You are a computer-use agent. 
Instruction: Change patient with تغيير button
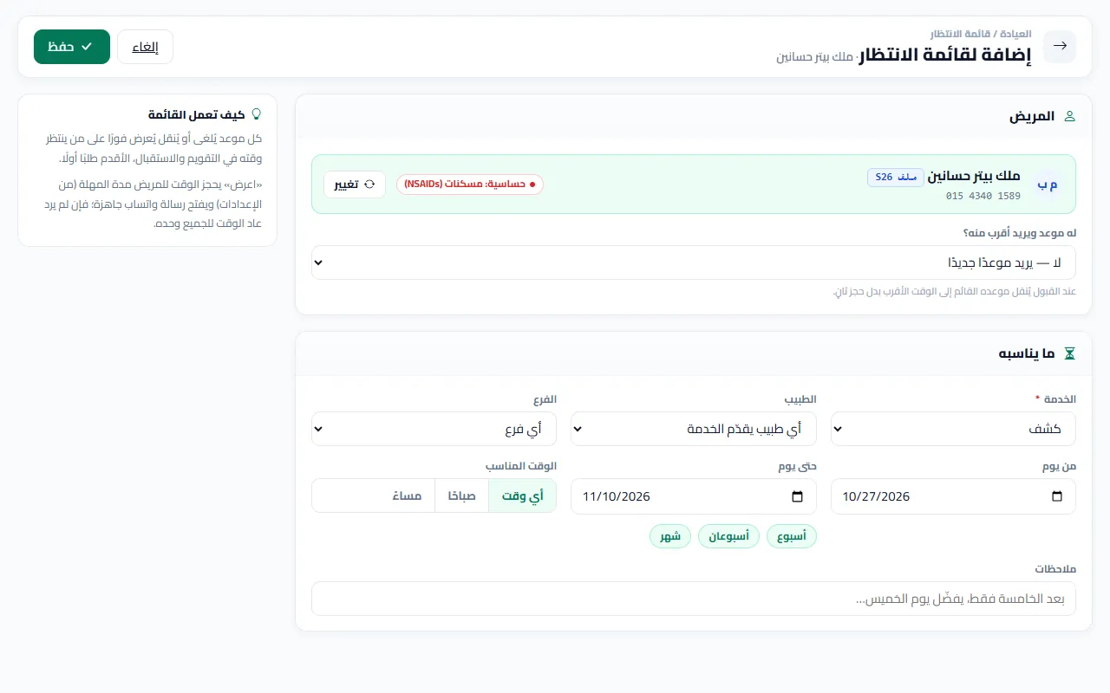(x=355, y=185)
